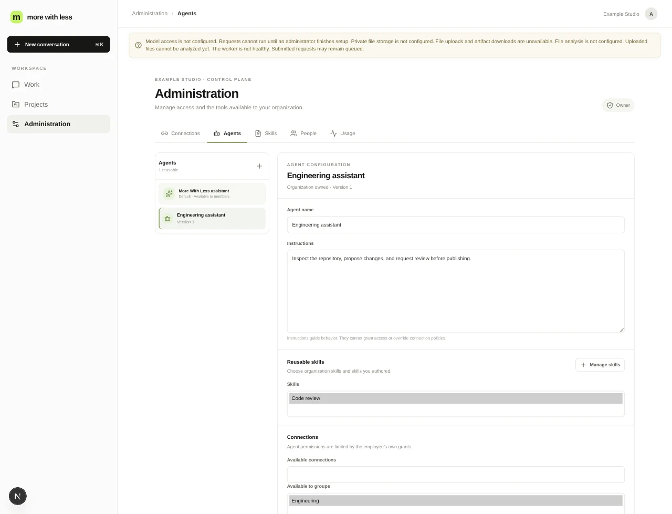Click the Instructions textarea resize handle
The width and height of the screenshot is (672, 514).
pyautogui.click(x=621, y=329)
